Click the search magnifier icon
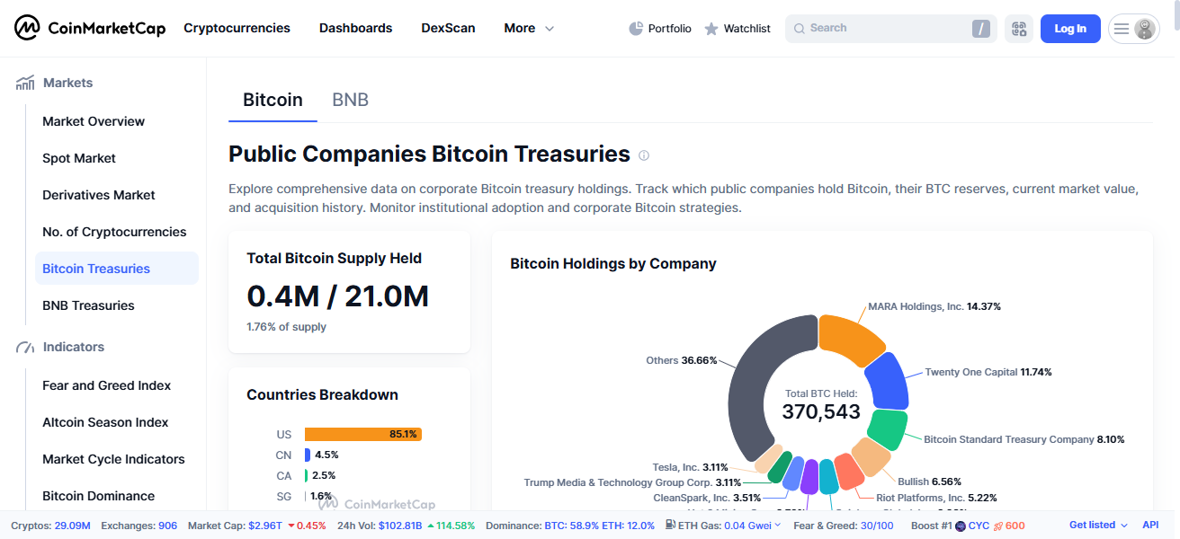Screen dimensions: 1180x539 tap(799, 28)
